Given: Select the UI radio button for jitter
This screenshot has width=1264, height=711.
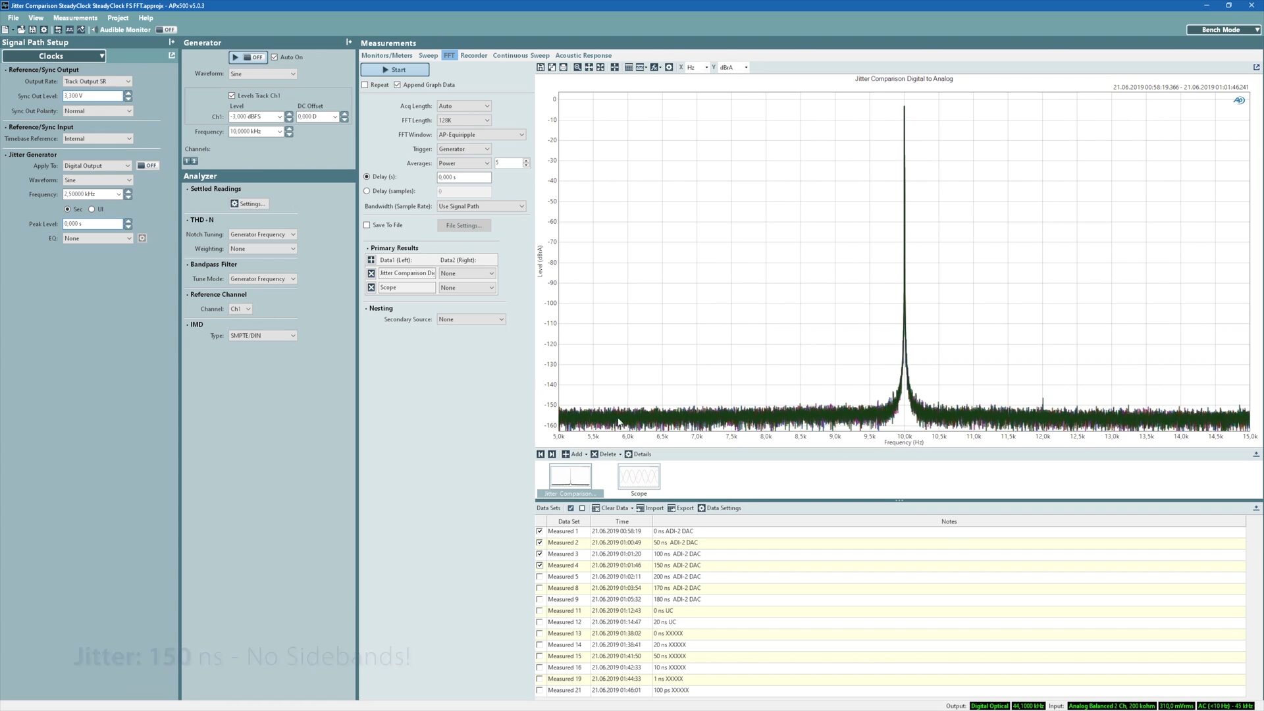Looking at the screenshot, I should coord(92,209).
